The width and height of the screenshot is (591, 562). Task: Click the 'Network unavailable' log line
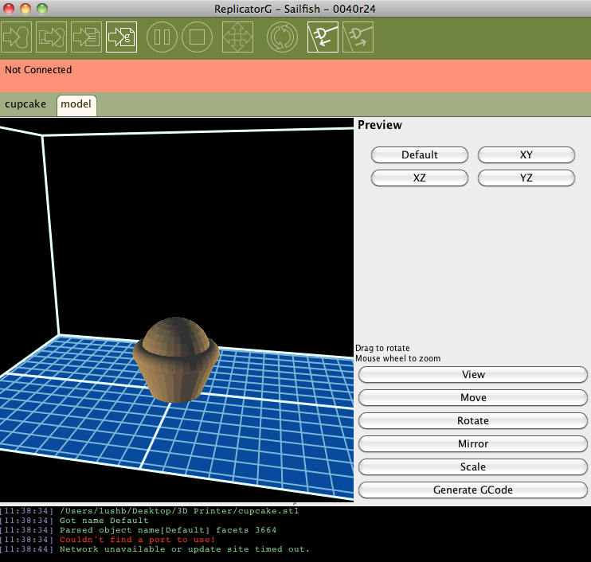pyautogui.click(x=184, y=549)
